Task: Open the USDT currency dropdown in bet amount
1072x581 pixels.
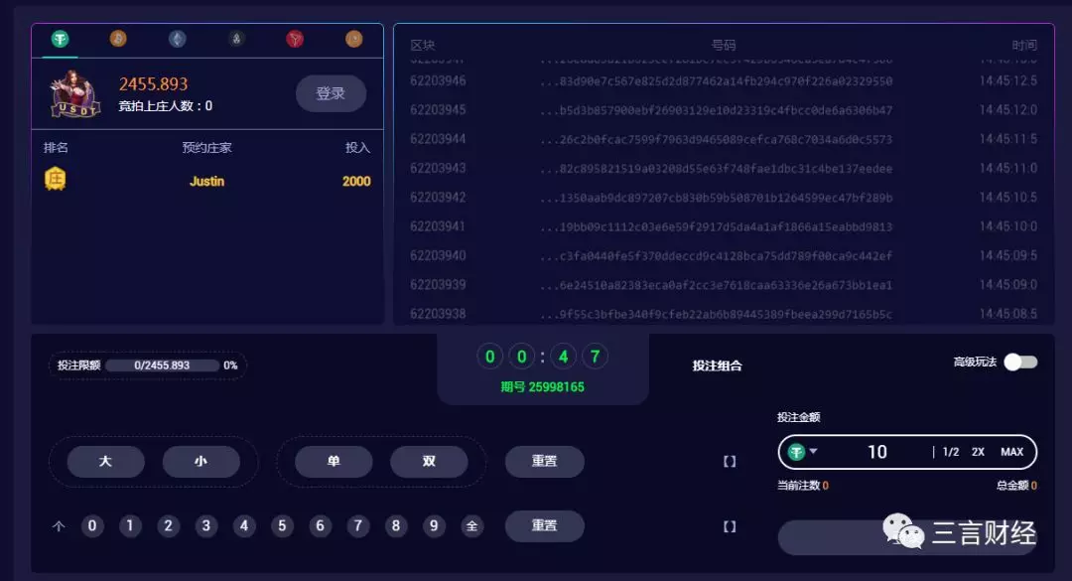Action: click(803, 452)
